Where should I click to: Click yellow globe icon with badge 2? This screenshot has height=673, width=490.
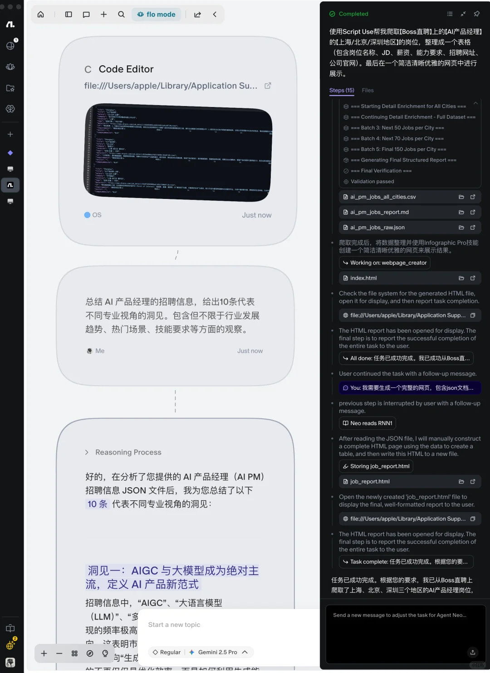[x=10, y=645]
